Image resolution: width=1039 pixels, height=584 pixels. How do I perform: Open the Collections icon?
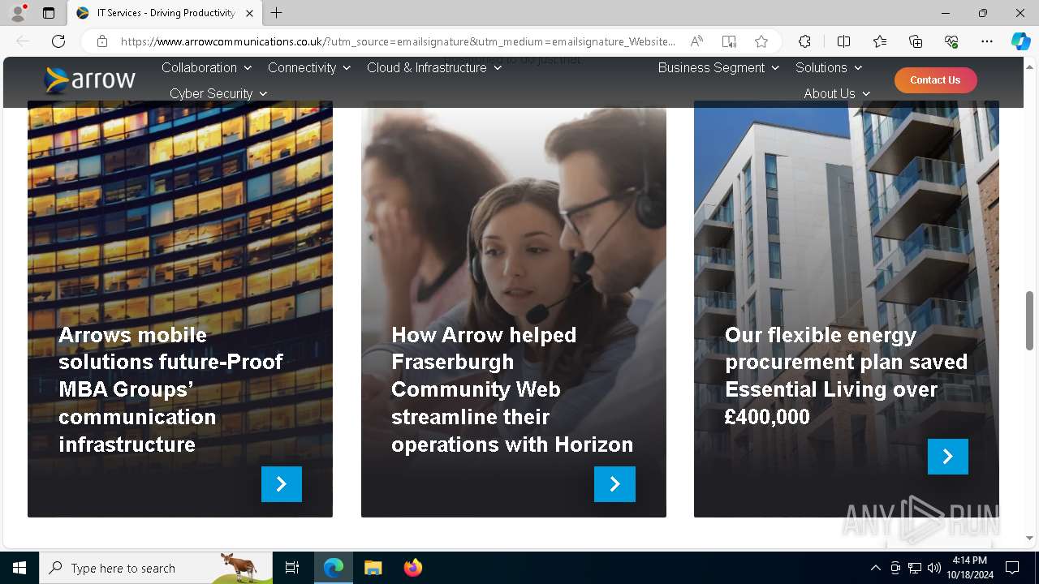pos(916,41)
